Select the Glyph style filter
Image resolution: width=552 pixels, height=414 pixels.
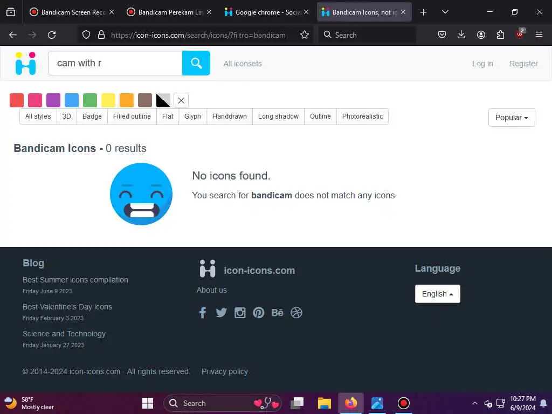tap(192, 116)
